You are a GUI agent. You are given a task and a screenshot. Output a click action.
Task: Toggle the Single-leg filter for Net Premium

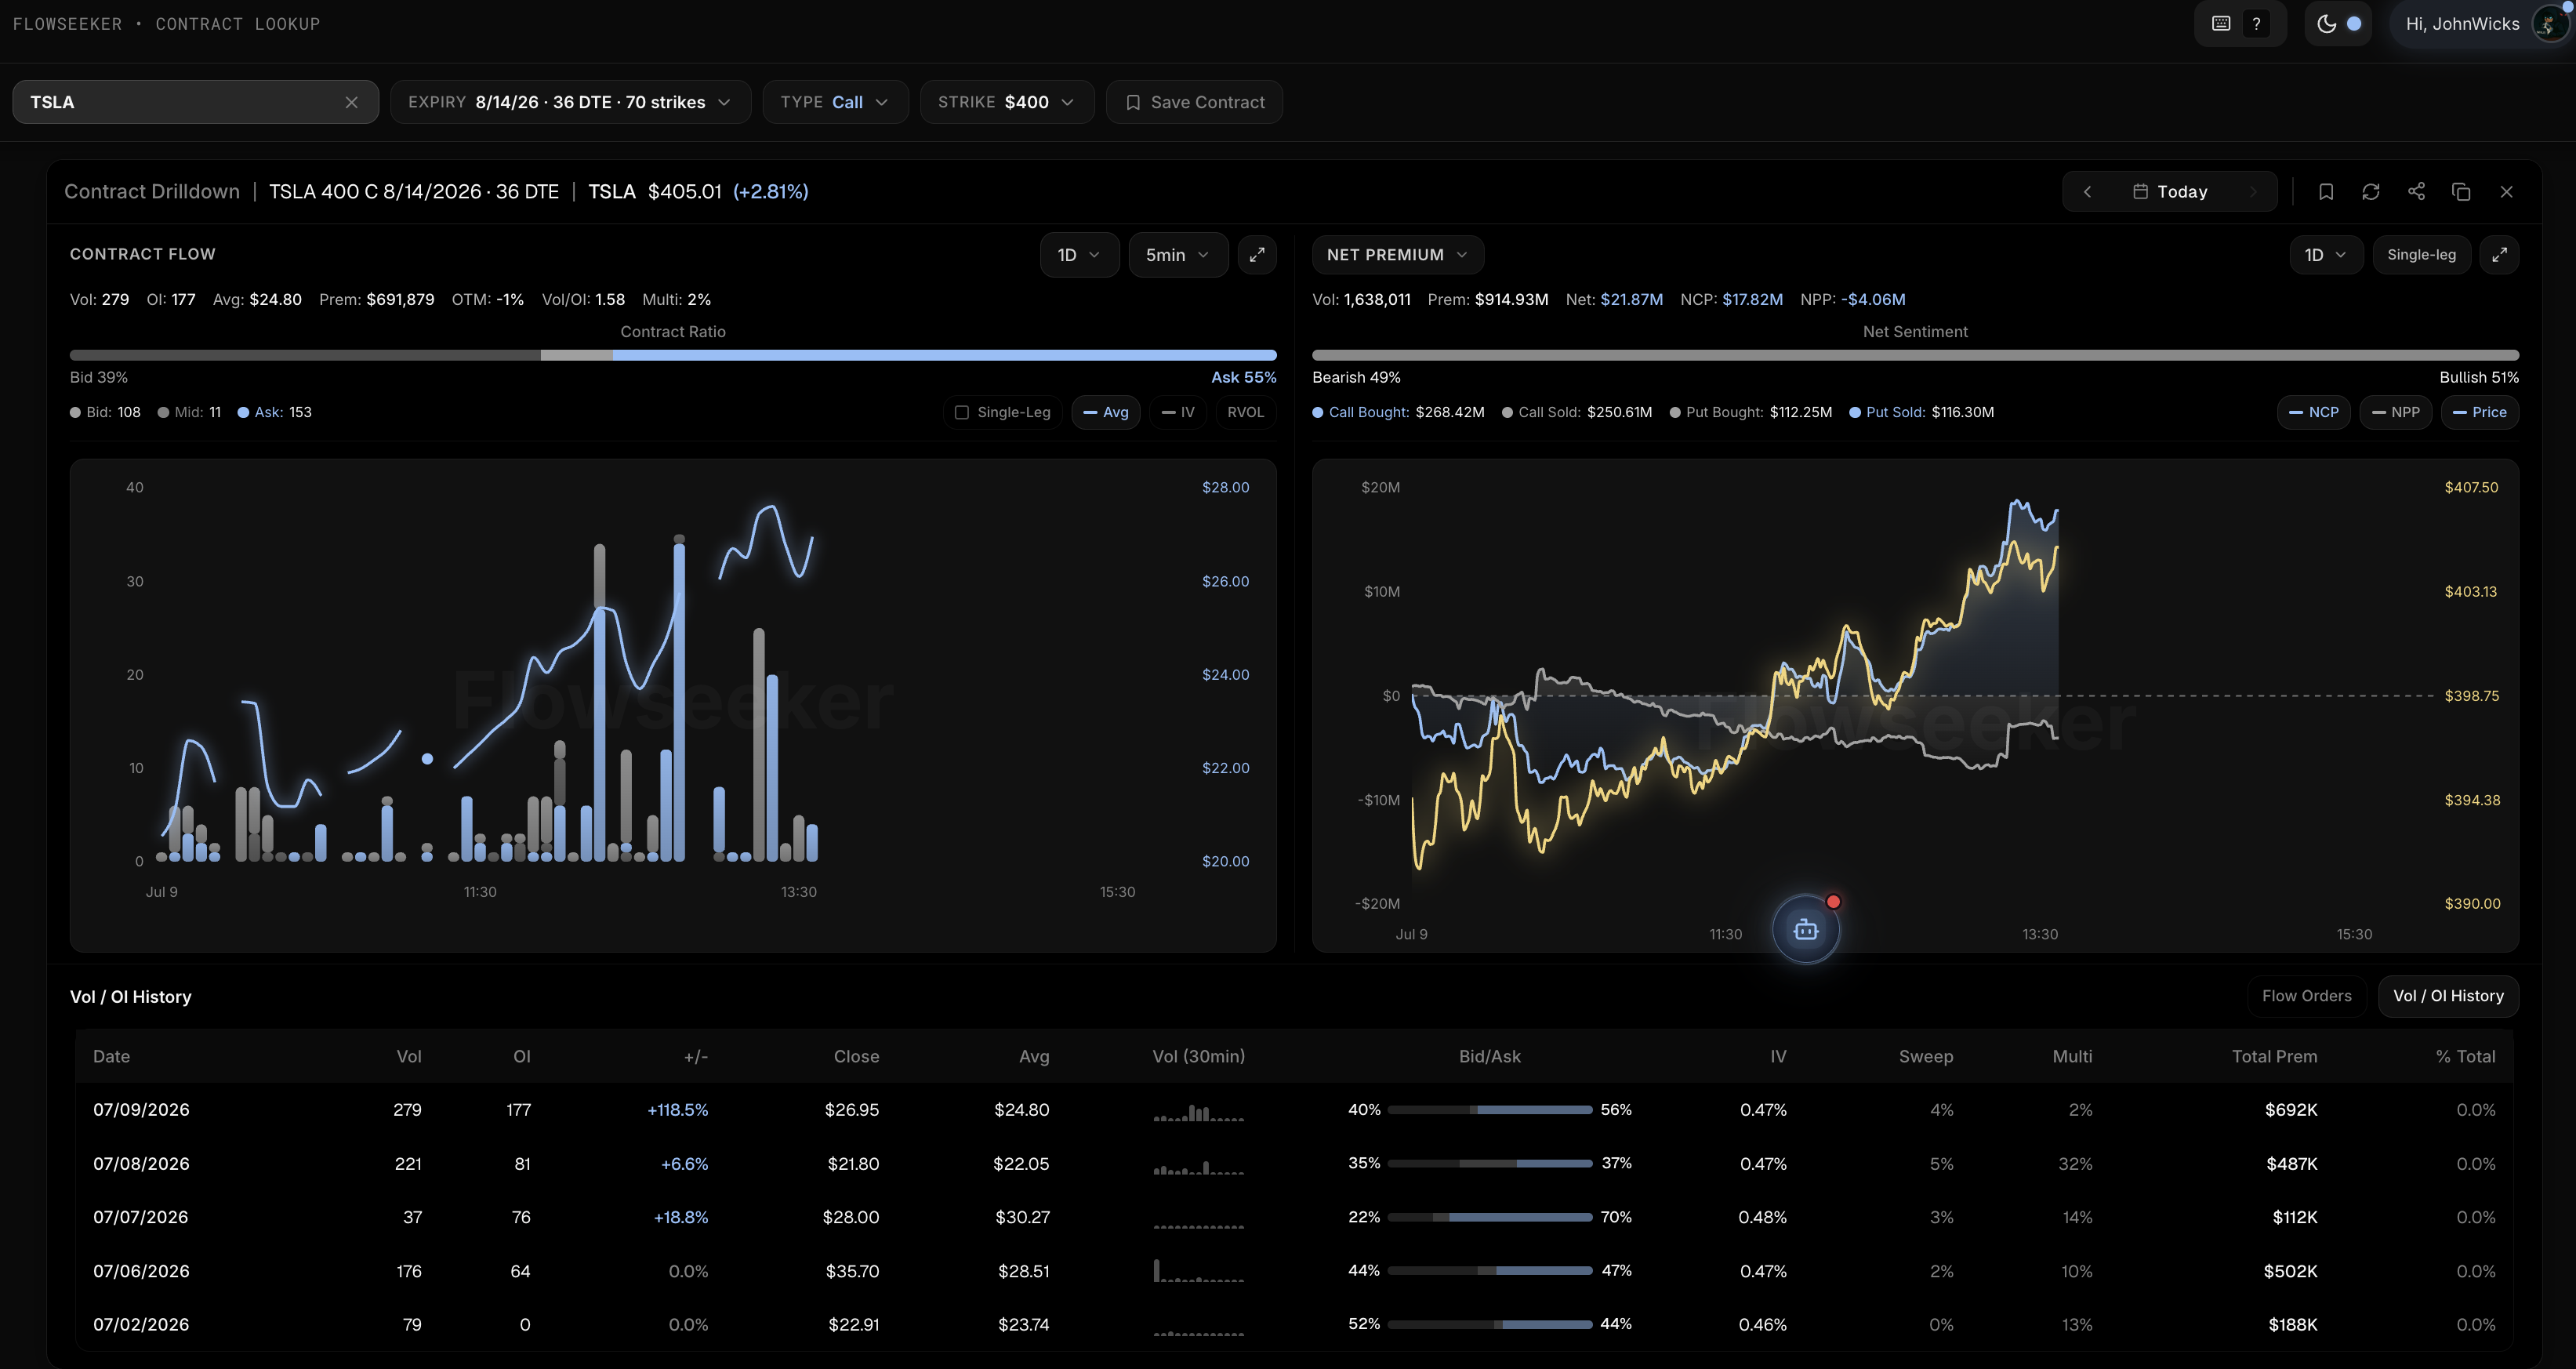(x=2421, y=255)
